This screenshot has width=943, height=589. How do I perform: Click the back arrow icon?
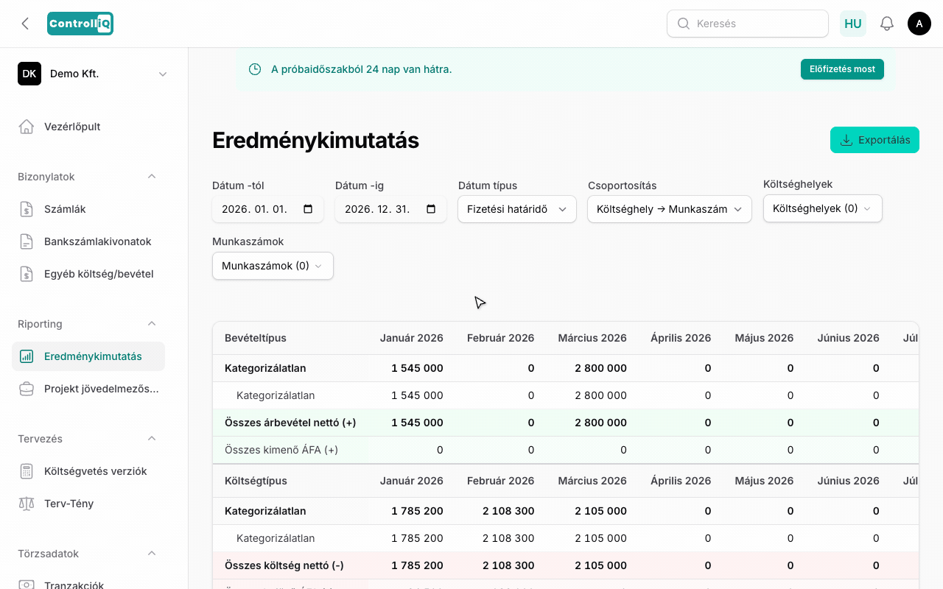(25, 24)
